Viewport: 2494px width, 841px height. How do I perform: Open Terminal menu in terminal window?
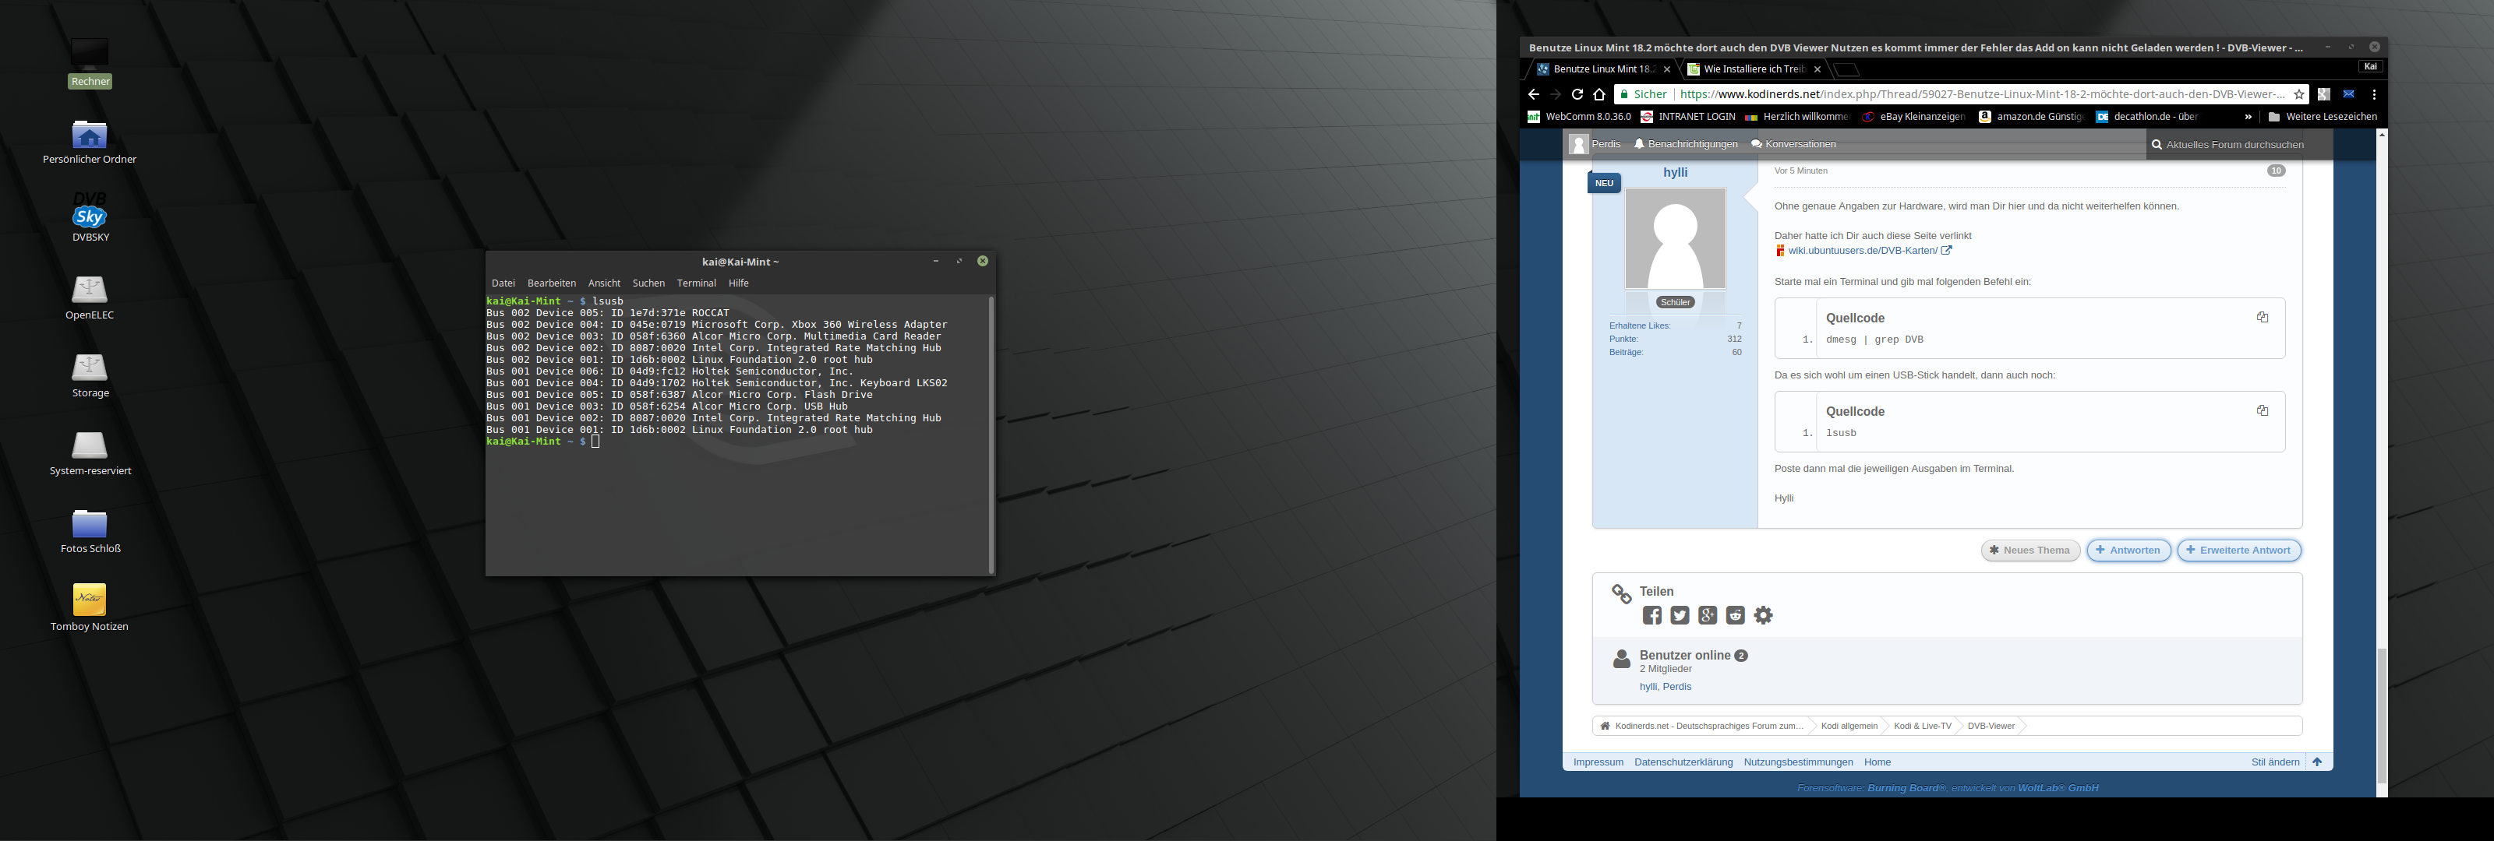[x=696, y=283]
